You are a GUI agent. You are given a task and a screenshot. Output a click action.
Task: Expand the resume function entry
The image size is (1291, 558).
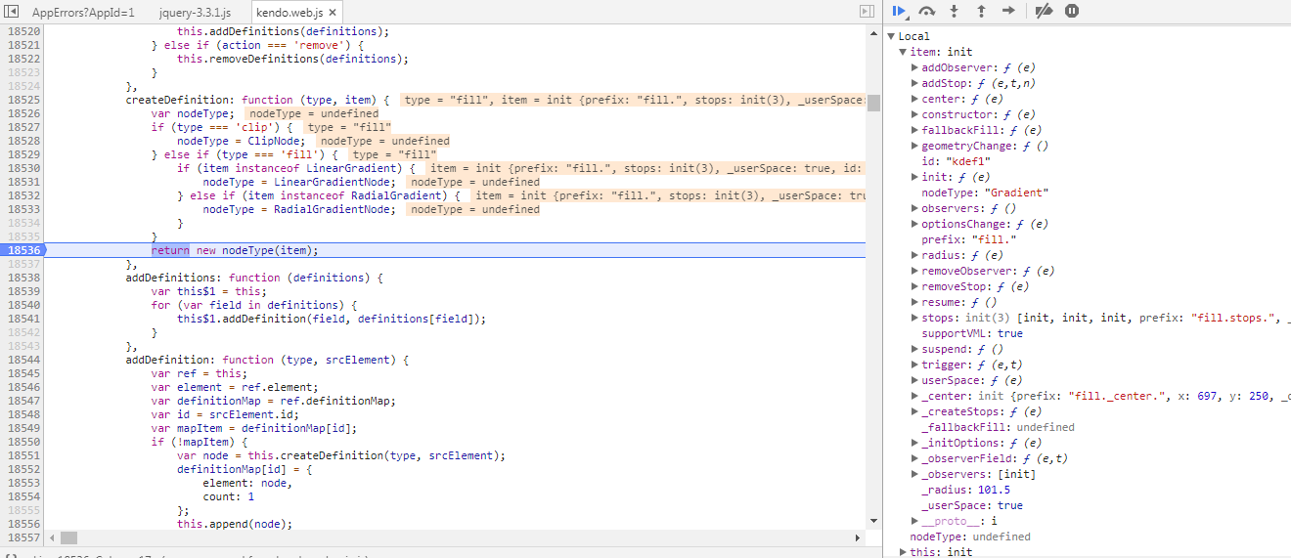click(914, 302)
